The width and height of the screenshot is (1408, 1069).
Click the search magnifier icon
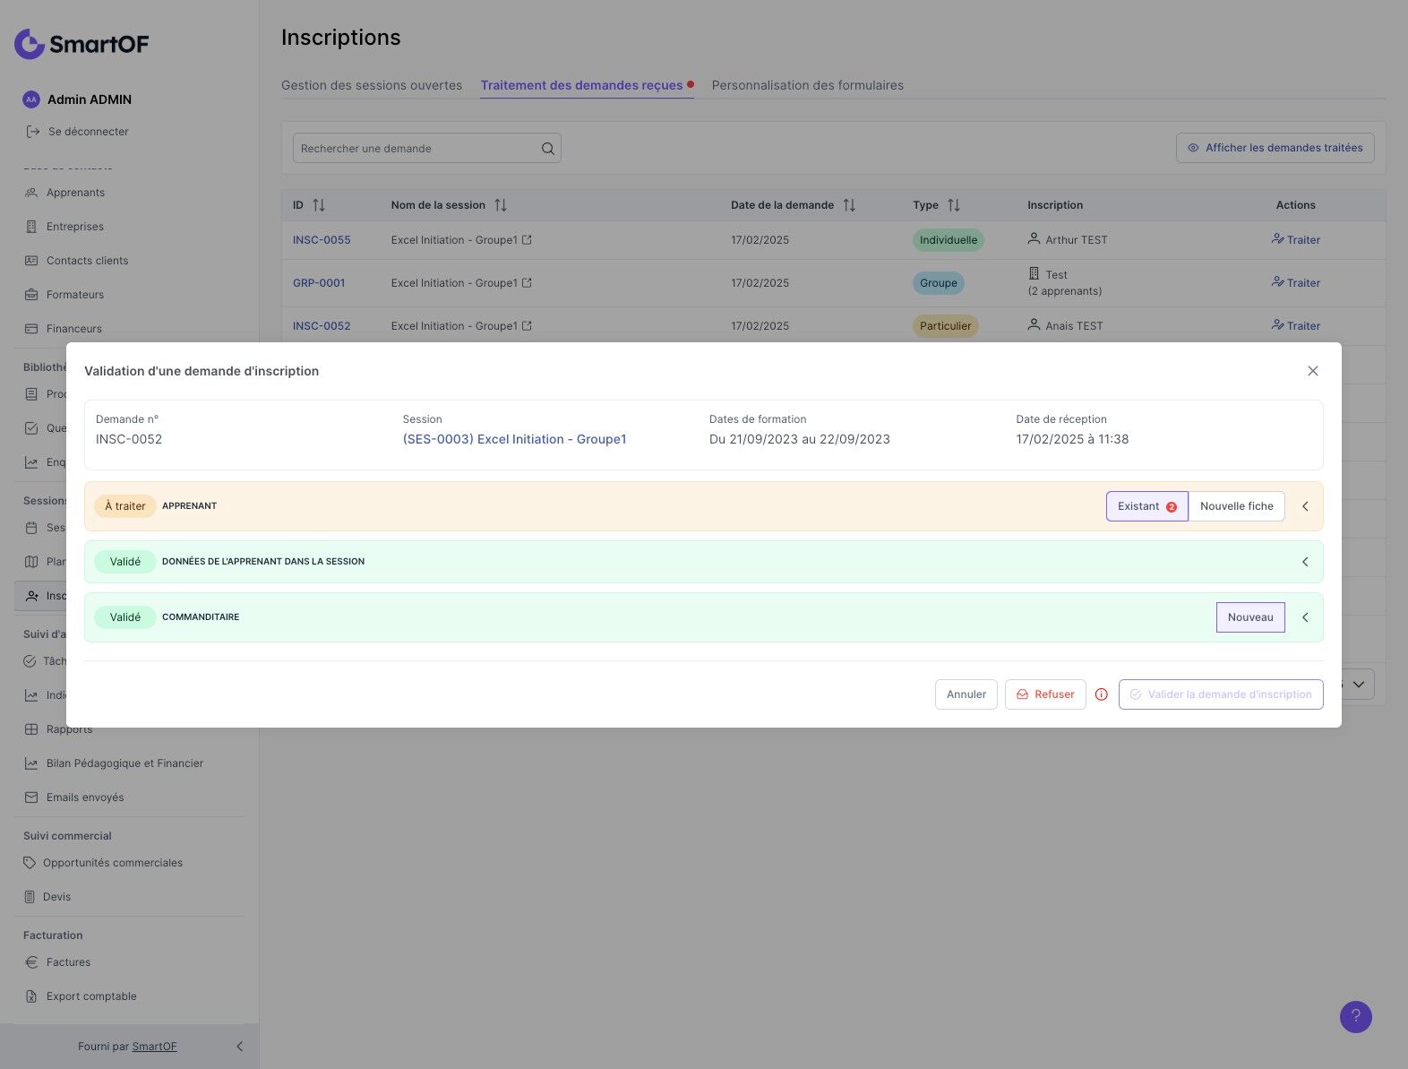tap(548, 149)
